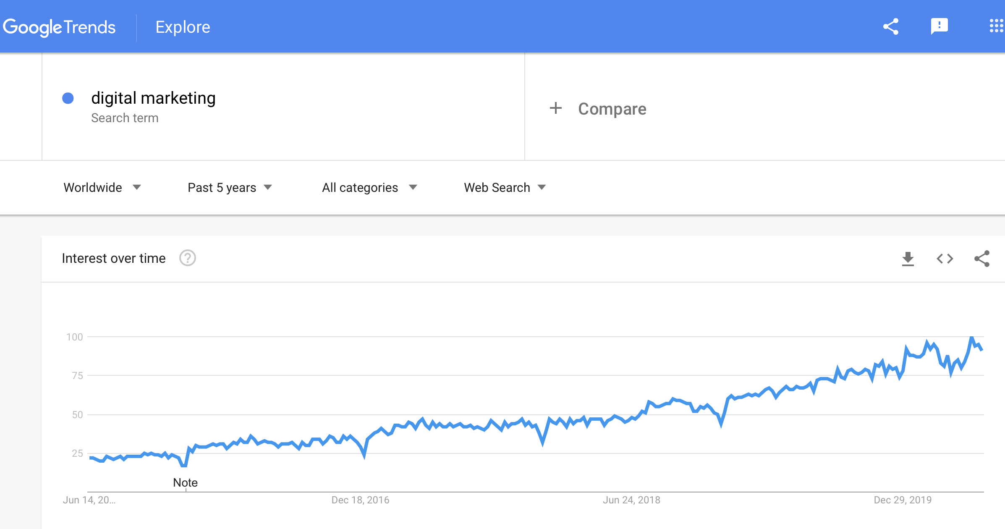The width and height of the screenshot is (1005, 529).
Task: Expand the Worldwide region dropdown
Action: [102, 187]
